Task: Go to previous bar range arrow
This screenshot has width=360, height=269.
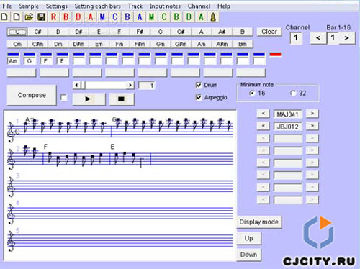Action: pyautogui.click(x=318, y=38)
